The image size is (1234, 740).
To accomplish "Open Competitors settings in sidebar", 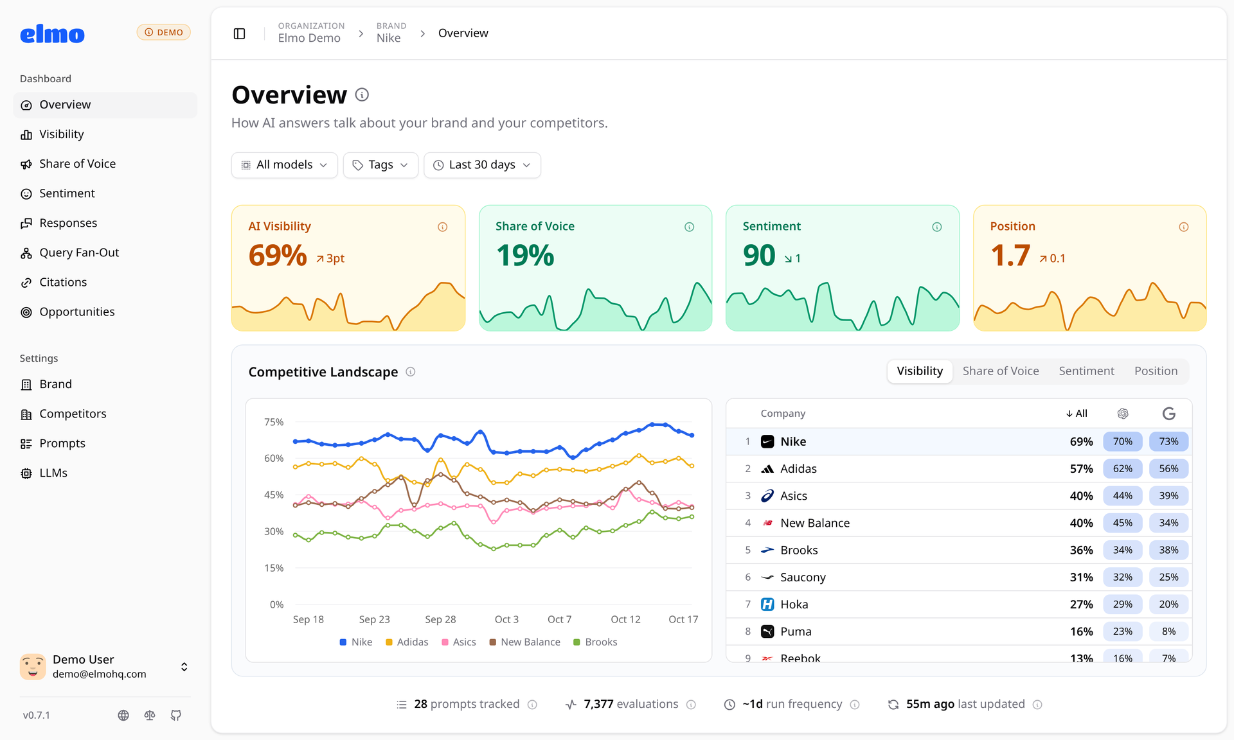I will click(x=105, y=414).
